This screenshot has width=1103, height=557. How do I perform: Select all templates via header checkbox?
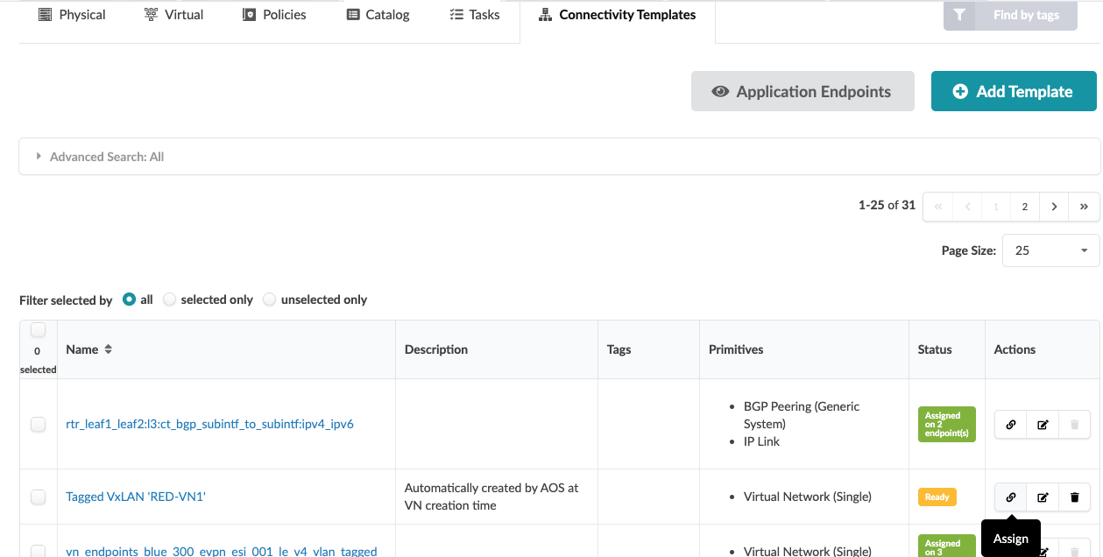(x=38, y=330)
